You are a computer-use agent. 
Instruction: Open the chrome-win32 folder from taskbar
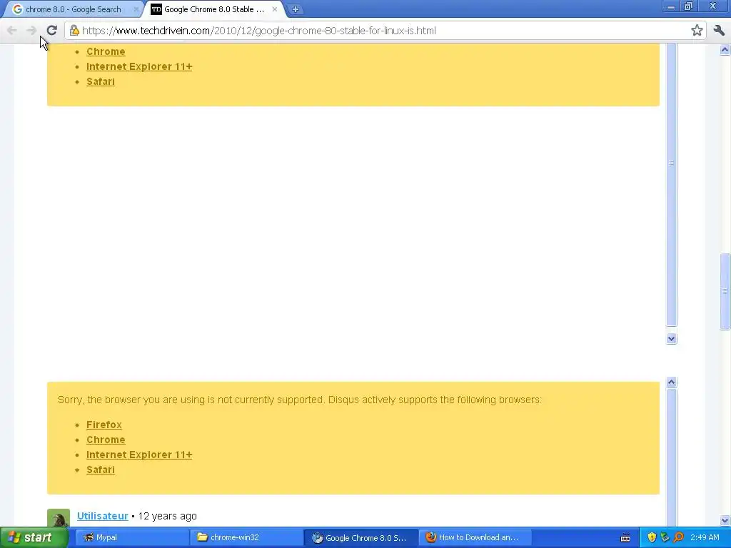246,537
